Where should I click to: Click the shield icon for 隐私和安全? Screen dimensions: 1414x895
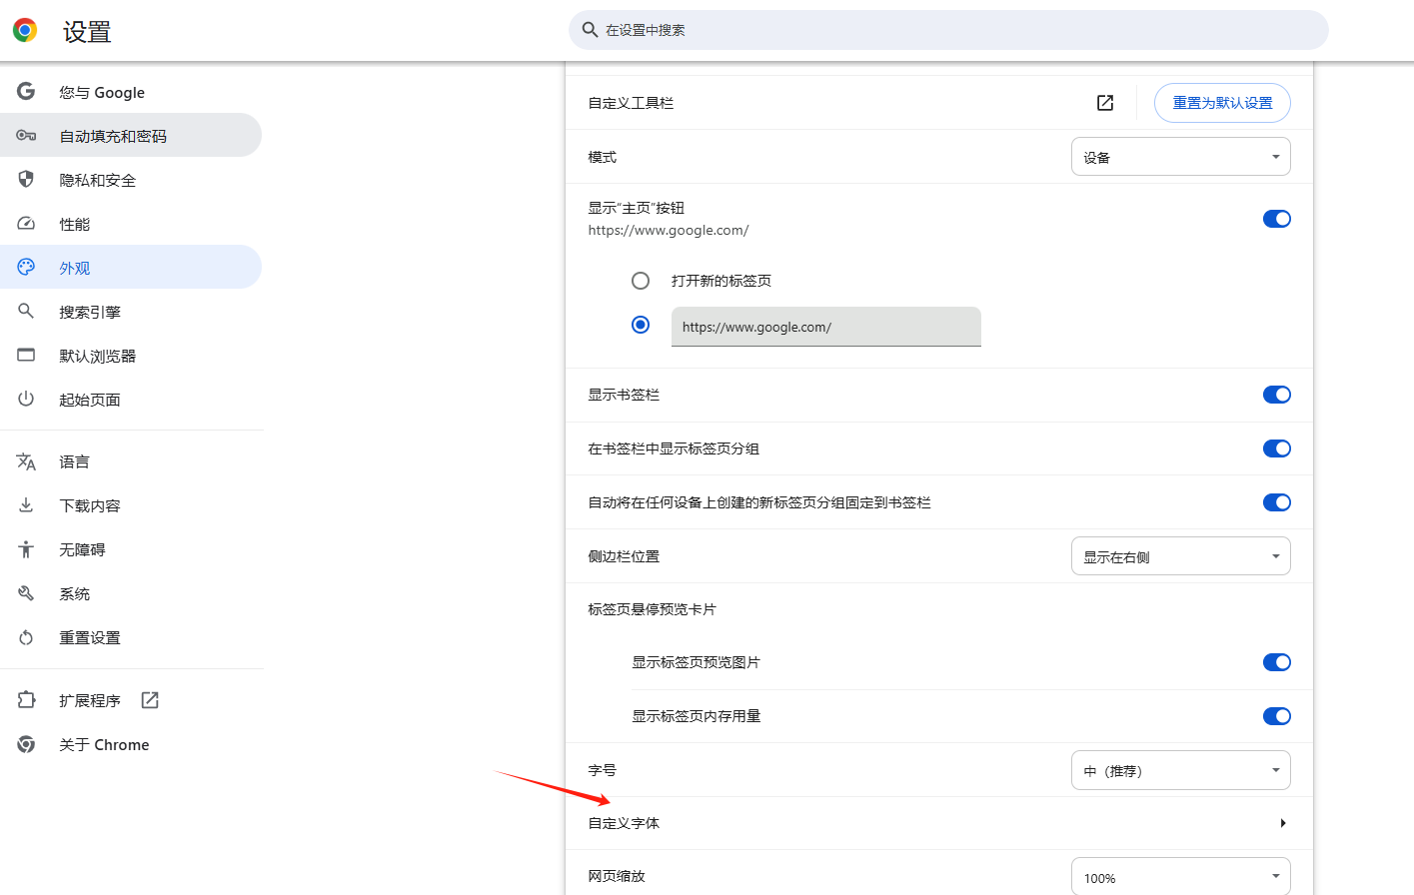26,180
